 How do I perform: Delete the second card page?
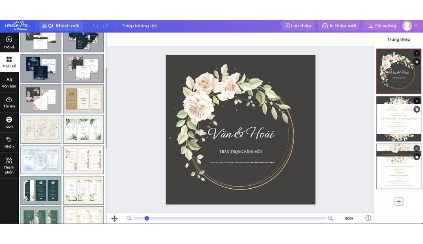coord(416,101)
